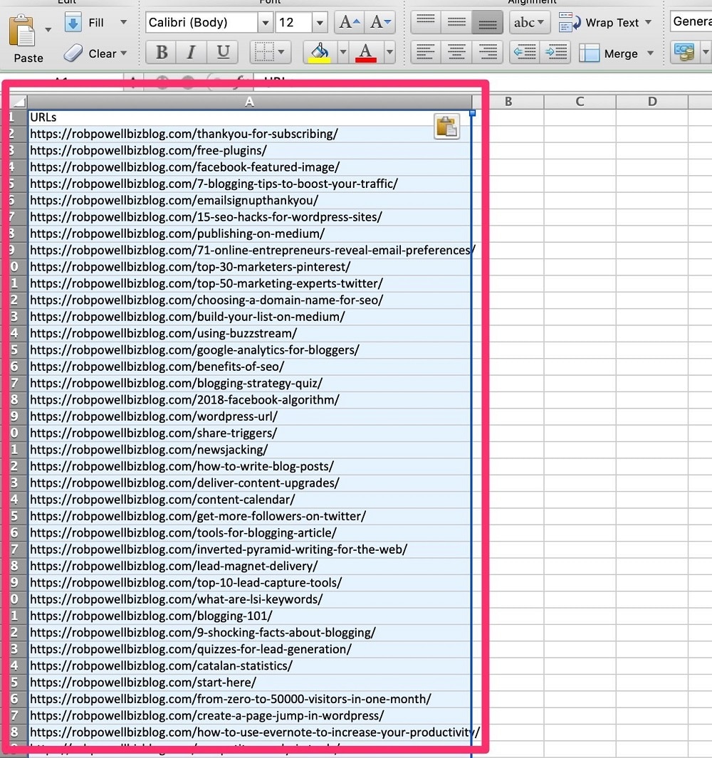This screenshot has height=758, width=712.
Task: Click the Clear eraser icon
Action: click(x=73, y=53)
